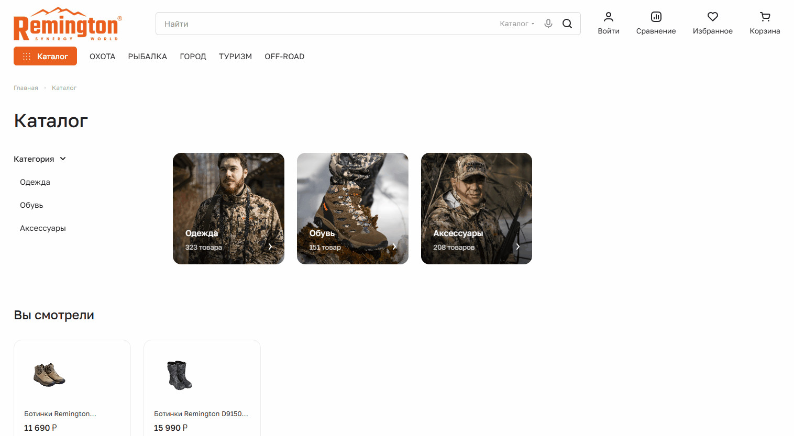The height and width of the screenshot is (436, 794).
Task: Select Обувь in the category sidebar
Action: pyautogui.click(x=31, y=205)
